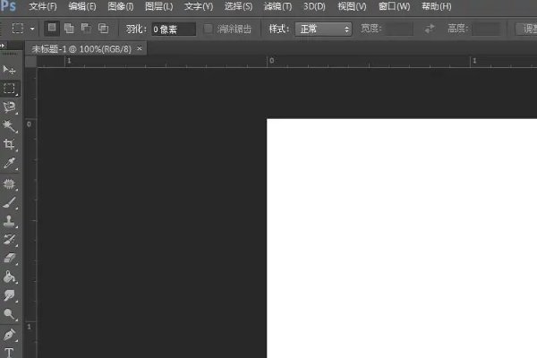
Task: Select the Clone Stamp tool
Action: point(10,221)
